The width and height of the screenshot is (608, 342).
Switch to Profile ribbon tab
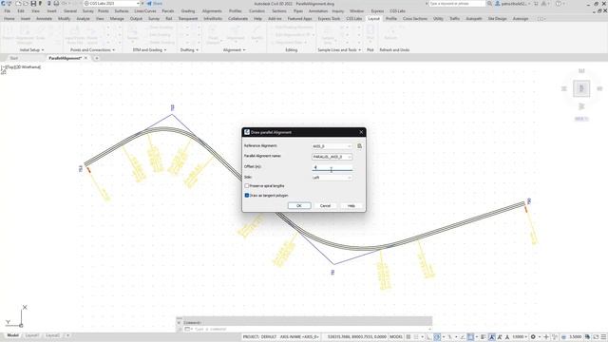coord(391,19)
